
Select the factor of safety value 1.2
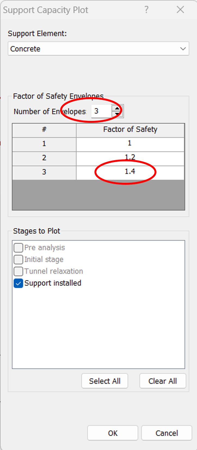coord(130,158)
